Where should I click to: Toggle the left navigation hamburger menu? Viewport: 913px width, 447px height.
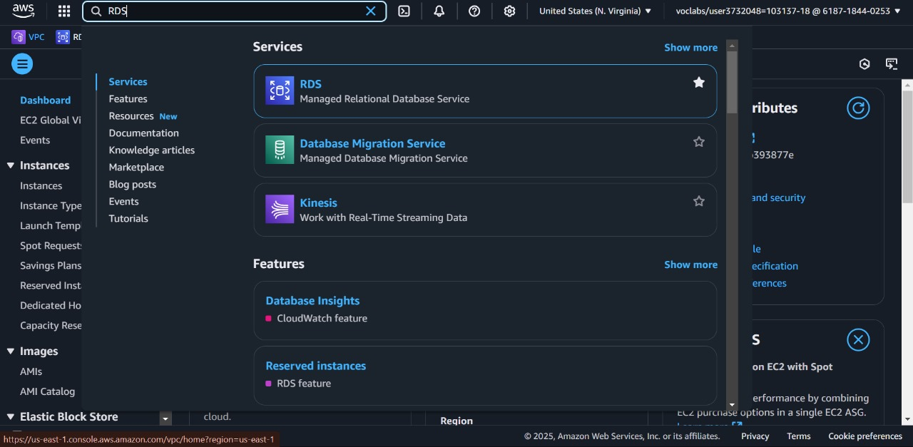tap(22, 64)
